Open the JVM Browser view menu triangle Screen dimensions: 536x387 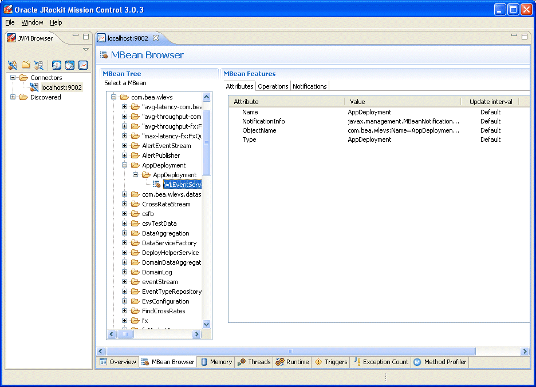tap(86, 50)
